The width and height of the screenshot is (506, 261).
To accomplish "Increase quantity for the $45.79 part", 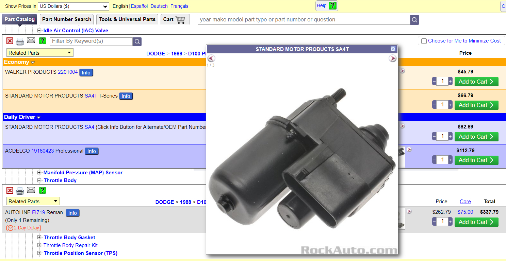I will tap(451, 82).
